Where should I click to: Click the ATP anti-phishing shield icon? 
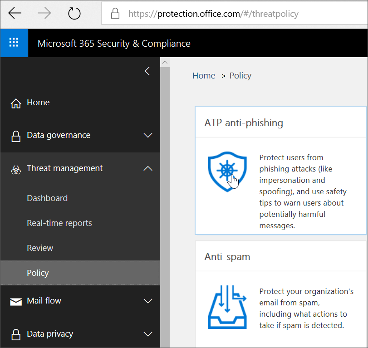tap(227, 172)
